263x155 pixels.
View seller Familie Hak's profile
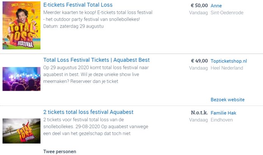tap(223, 113)
